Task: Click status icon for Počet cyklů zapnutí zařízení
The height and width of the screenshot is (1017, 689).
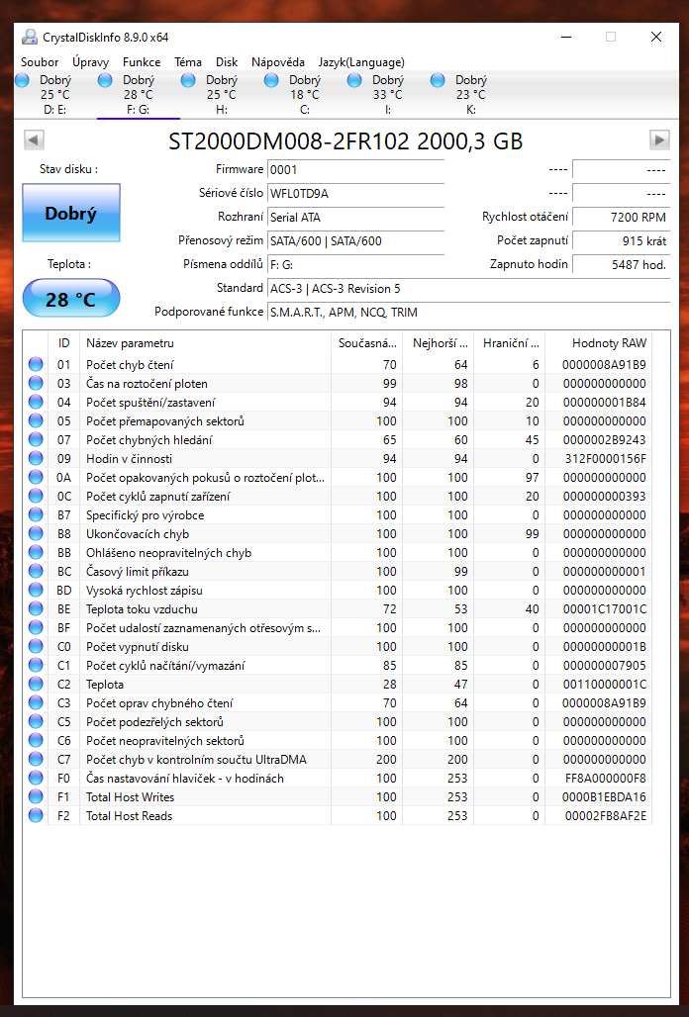Action: 36,497
